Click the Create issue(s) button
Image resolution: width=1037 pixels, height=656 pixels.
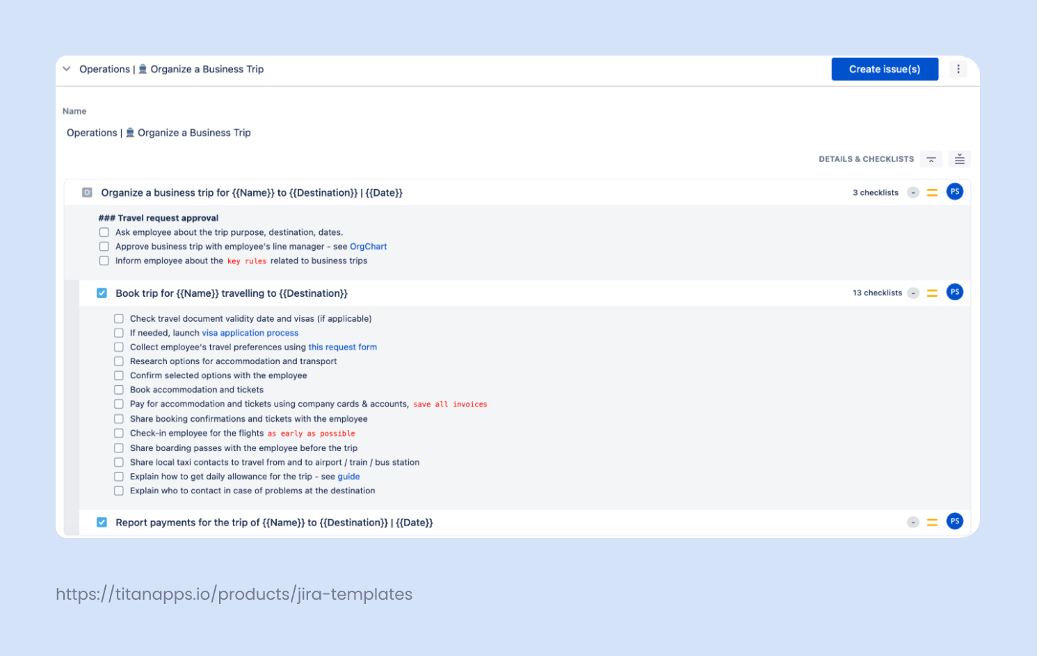(885, 69)
